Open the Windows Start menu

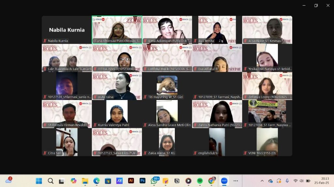pos(39,181)
